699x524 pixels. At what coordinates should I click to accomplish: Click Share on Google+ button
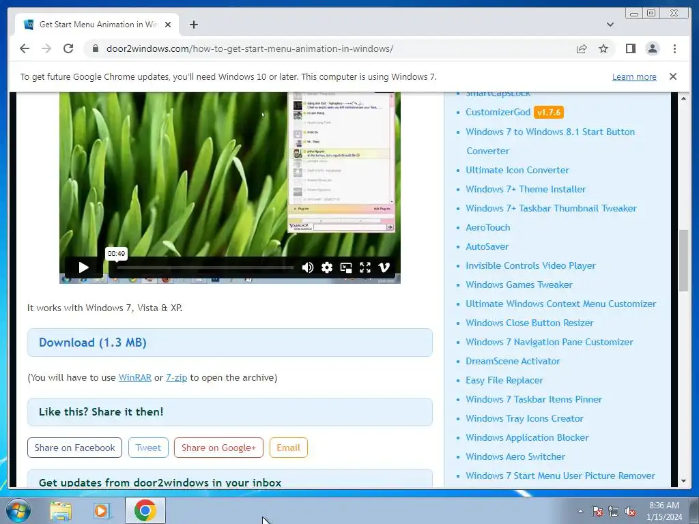tap(218, 448)
